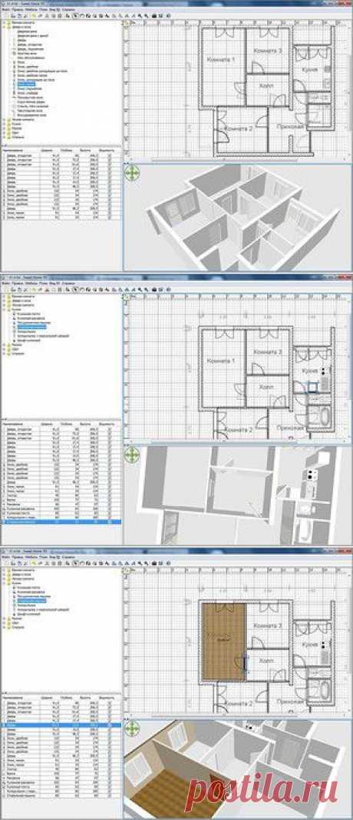
Task: Click the Видимость column header in the last table
Action: 108,698
